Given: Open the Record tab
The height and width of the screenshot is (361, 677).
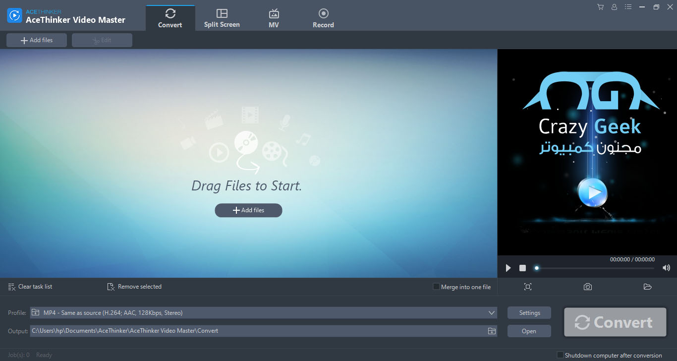Looking at the screenshot, I should tap(323, 18).
